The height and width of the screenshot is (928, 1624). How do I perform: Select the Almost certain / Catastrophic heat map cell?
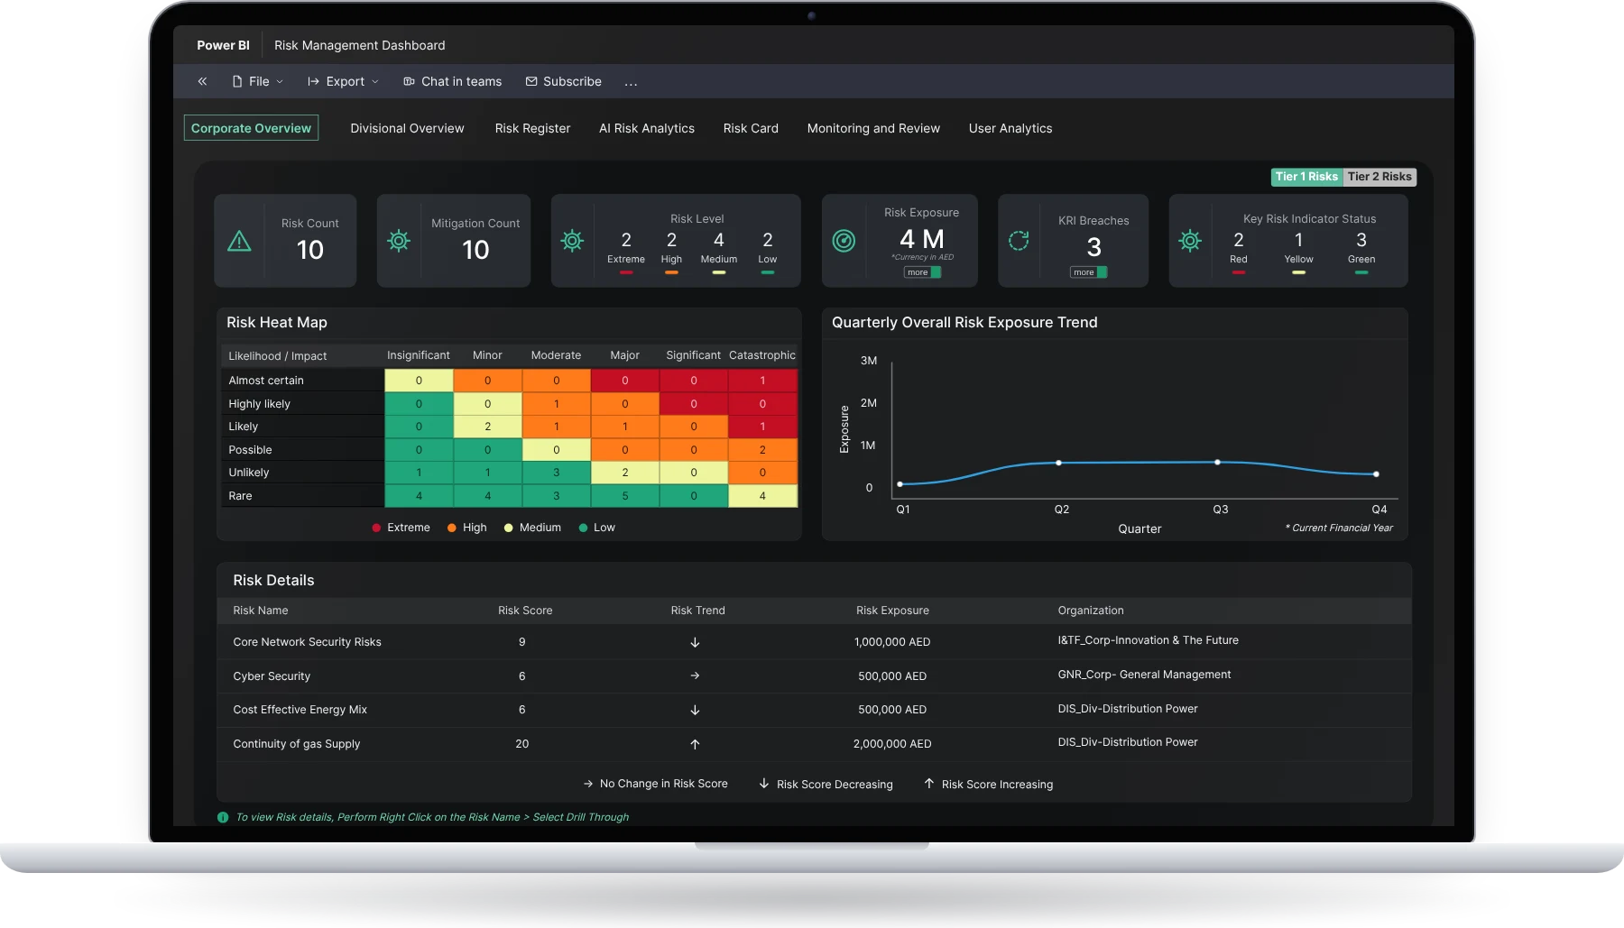(762, 381)
